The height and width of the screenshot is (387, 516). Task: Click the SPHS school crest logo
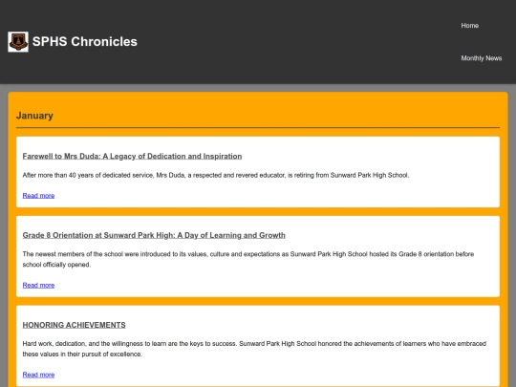point(18,42)
